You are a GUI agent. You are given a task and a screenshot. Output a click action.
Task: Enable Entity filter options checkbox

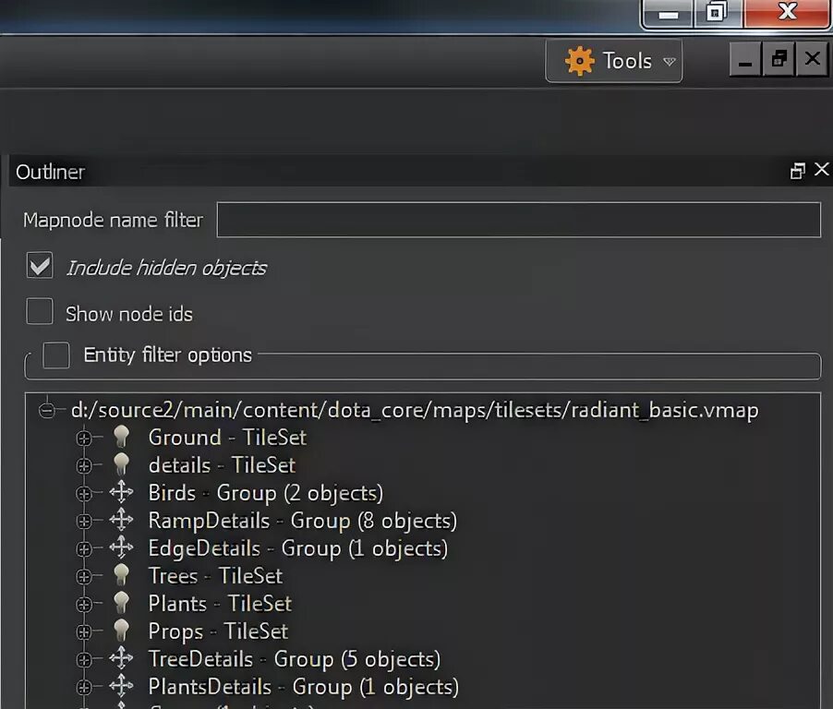pos(56,355)
